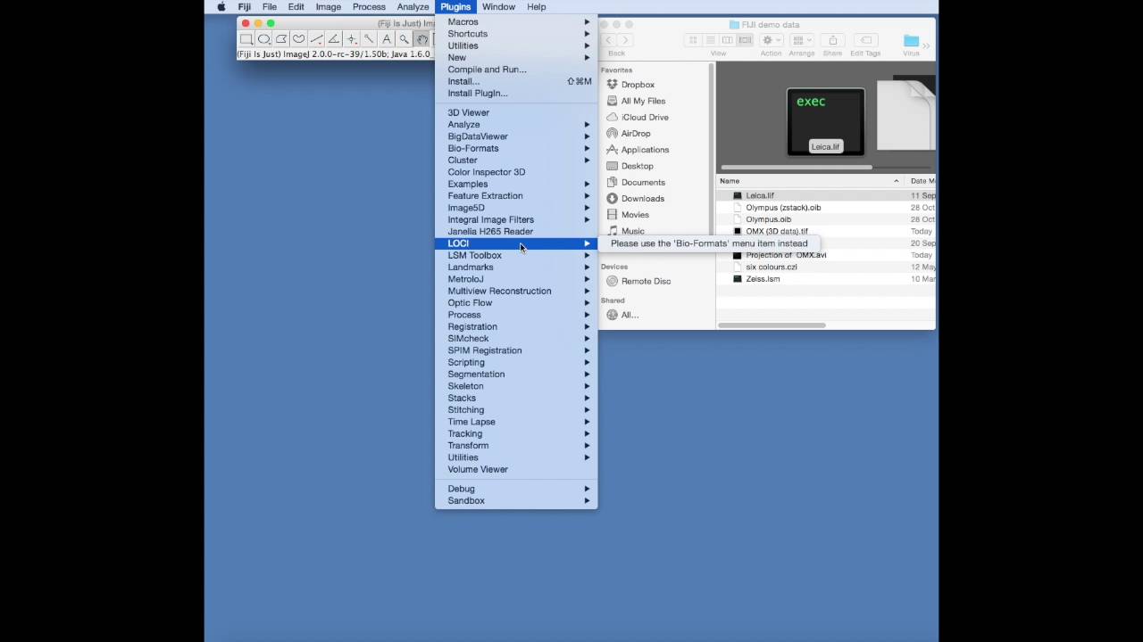The image size is (1143, 642).
Task: Select the Multi-point tool
Action: click(351, 39)
